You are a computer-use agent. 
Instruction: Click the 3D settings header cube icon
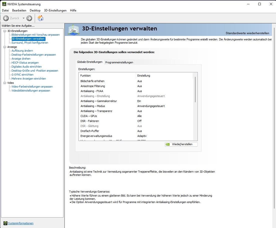click(73, 30)
